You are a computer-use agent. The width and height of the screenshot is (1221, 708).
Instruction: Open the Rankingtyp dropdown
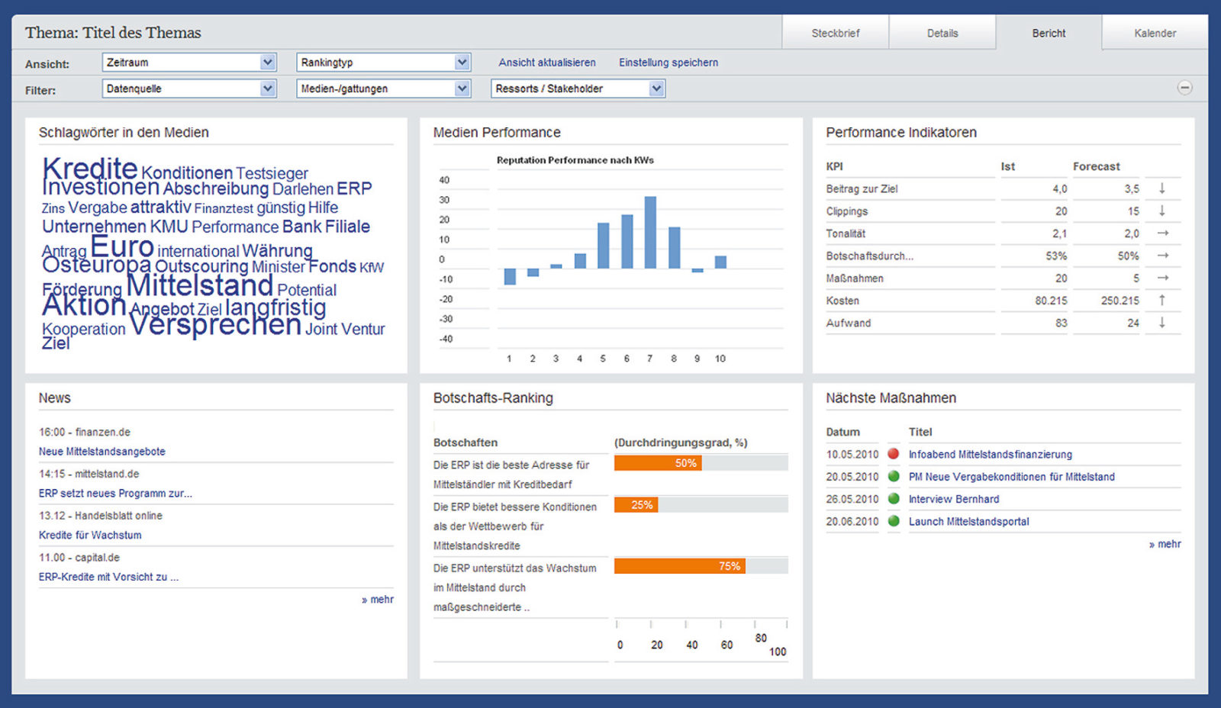pyautogui.click(x=383, y=63)
